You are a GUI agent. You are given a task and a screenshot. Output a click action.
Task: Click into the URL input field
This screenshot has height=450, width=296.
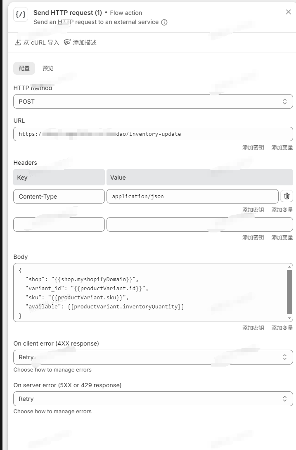tap(153, 134)
